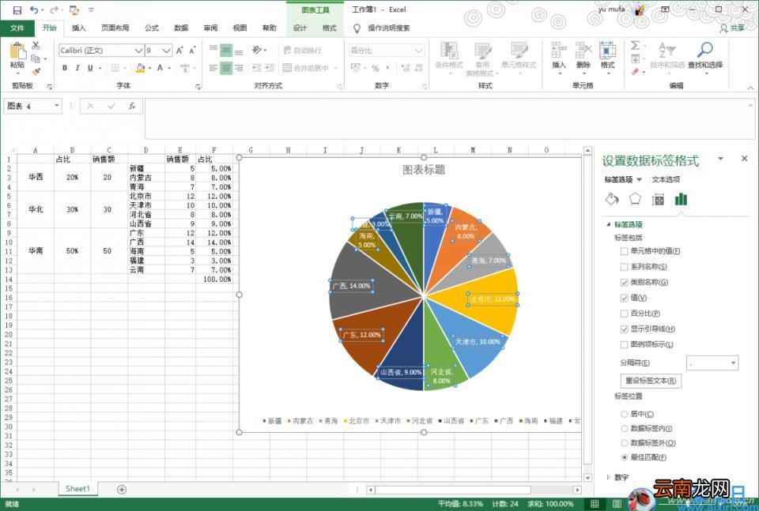Click the formula bar input area
The height and width of the screenshot is (511, 759).
click(445, 118)
